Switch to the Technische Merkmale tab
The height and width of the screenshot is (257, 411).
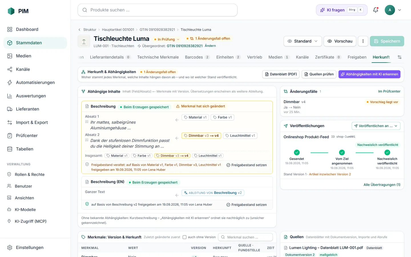coord(158,57)
